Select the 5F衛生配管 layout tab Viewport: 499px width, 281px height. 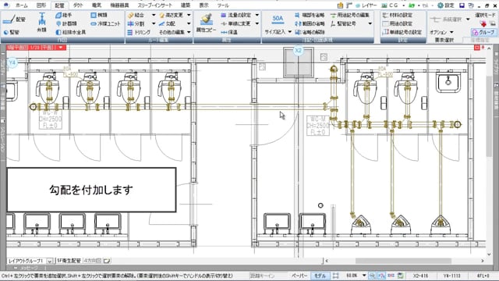[69, 261]
